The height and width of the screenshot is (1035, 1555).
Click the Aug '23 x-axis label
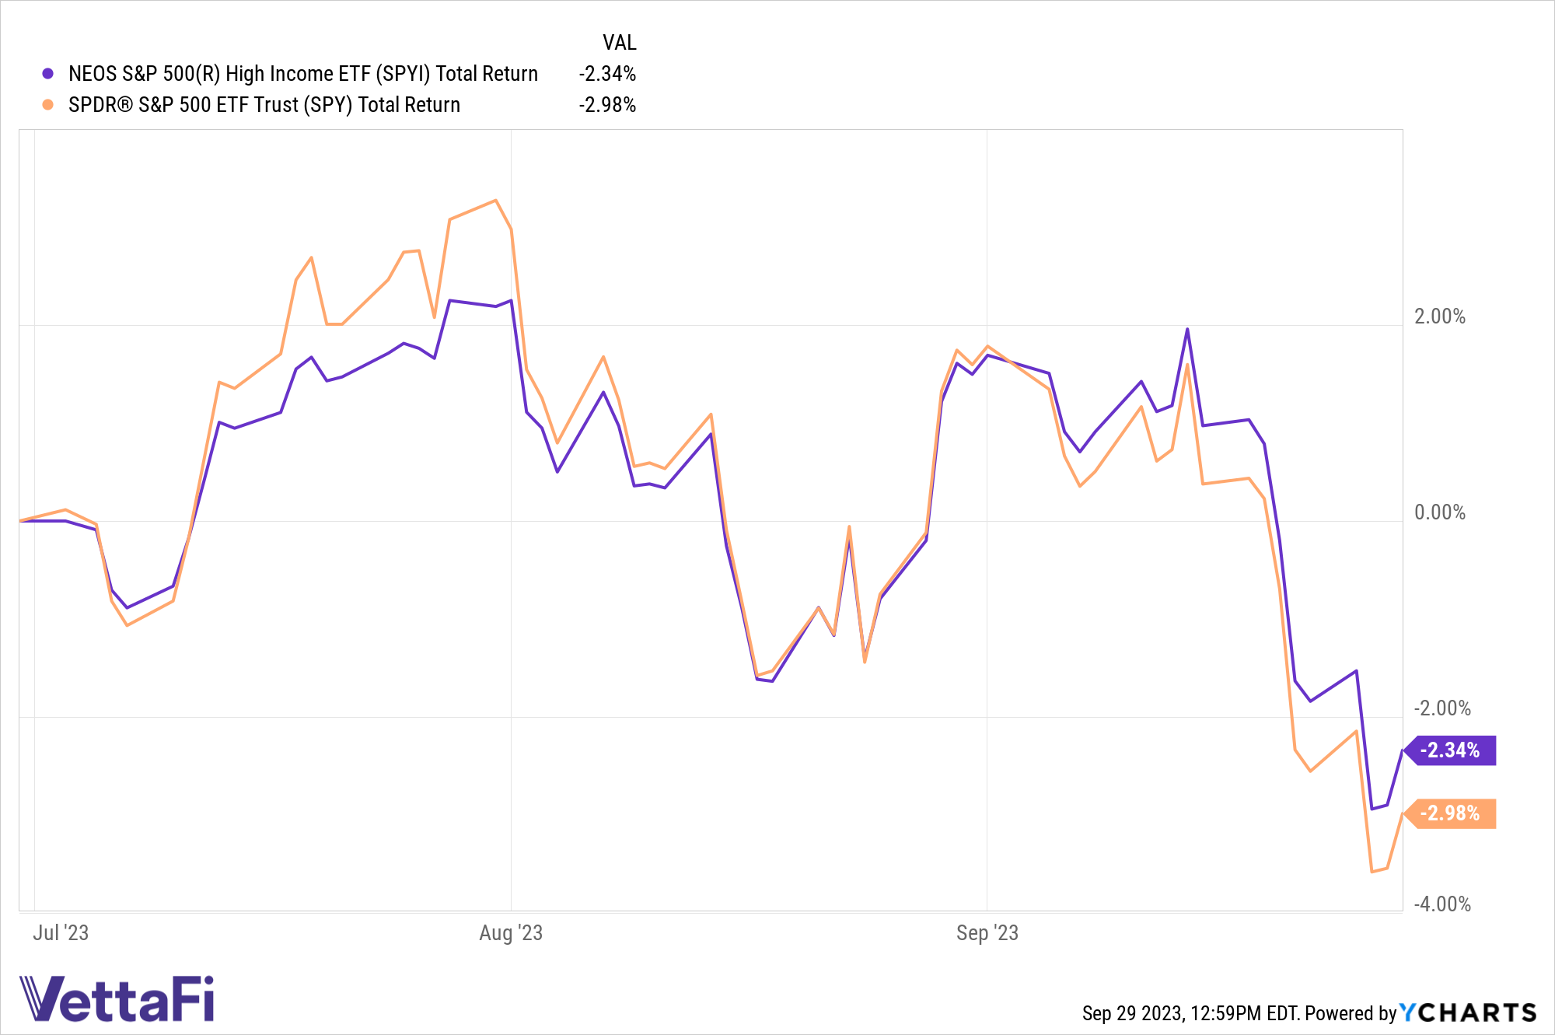[x=511, y=933]
